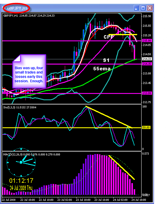This screenshot has width=167, height=204.
Task: Select the 55ema text label on chart
Action: click(102, 69)
